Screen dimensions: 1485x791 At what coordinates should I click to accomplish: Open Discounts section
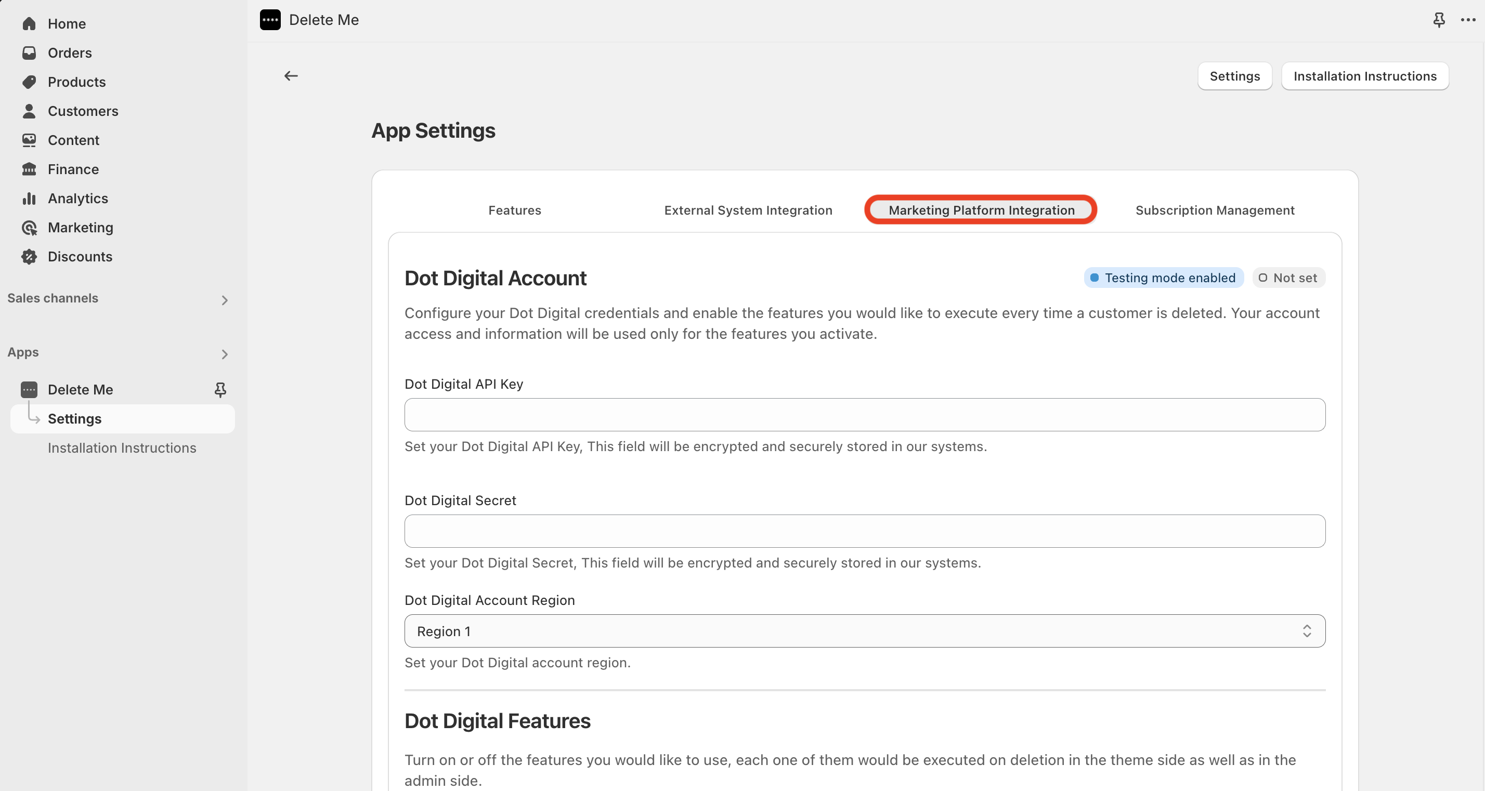click(x=80, y=256)
